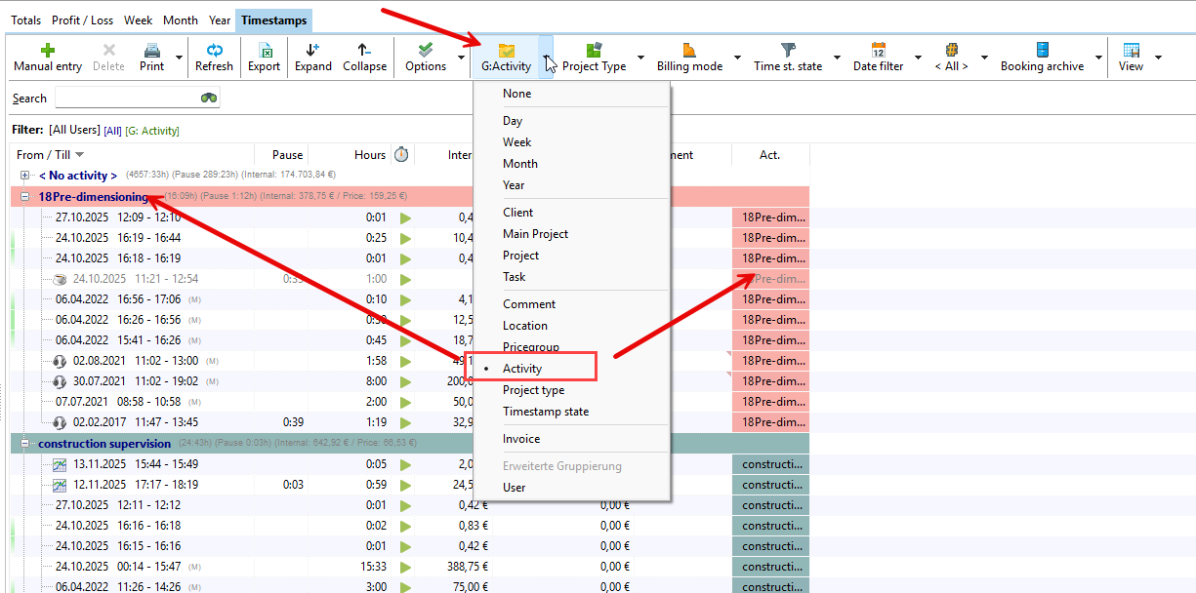Expand all rows with Expand icon
The height and width of the screenshot is (593, 1196).
(x=312, y=51)
